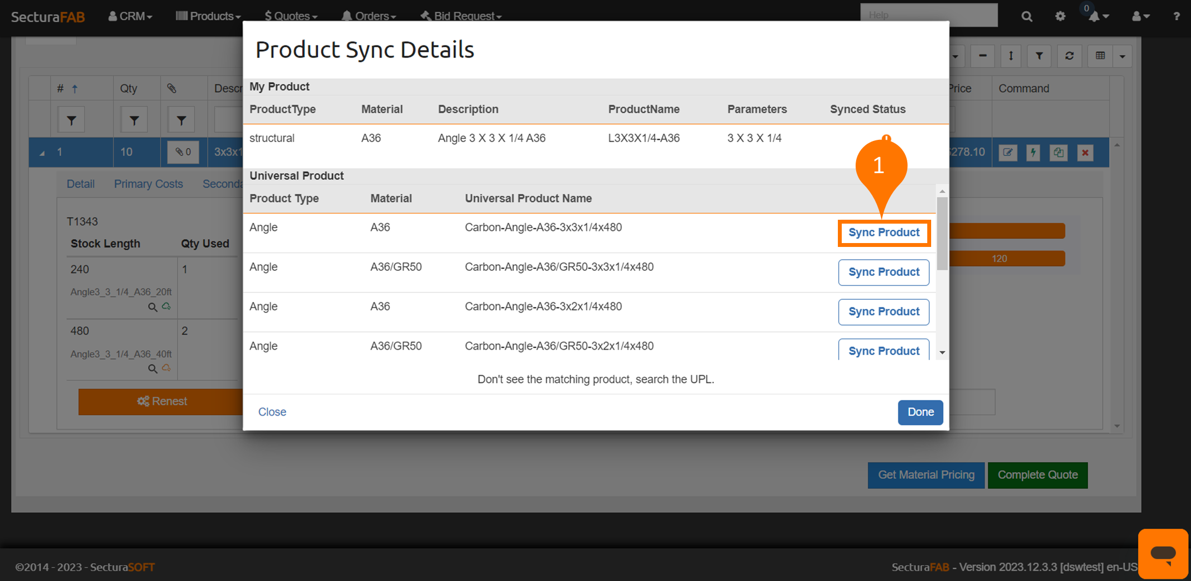Image resolution: width=1191 pixels, height=581 pixels.
Task: Open the chat widget in bottom corner
Action: [x=1163, y=553]
